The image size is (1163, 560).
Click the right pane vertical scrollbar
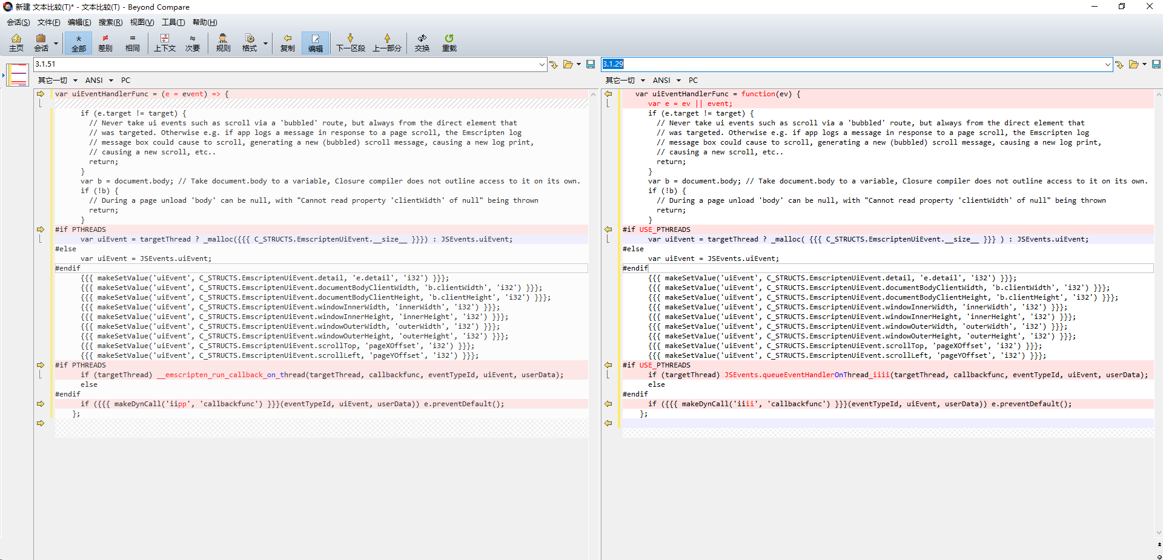pyautogui.click(x=1159, y=314)
